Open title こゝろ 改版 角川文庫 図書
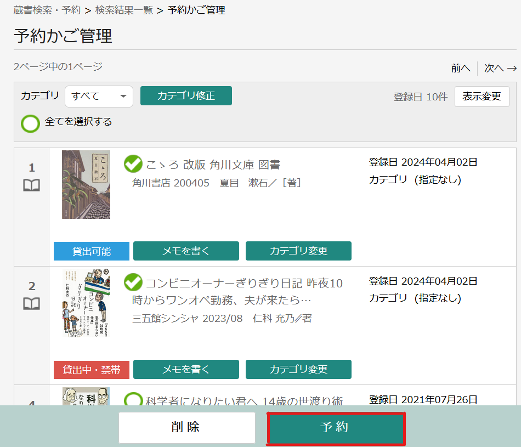Screen dimensions: 521x447 point(213,165)
